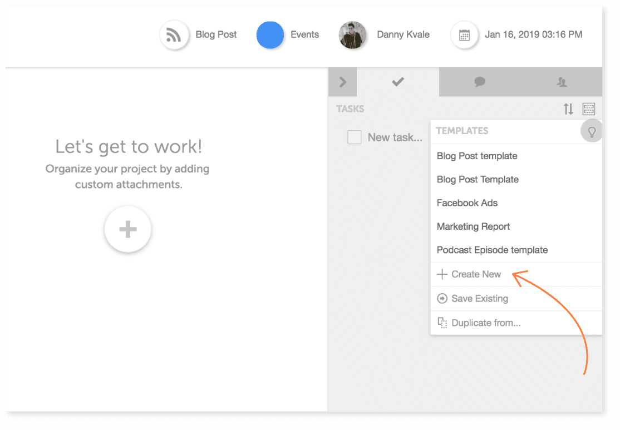Click the lightbulb tips icon

coord(592,131)
